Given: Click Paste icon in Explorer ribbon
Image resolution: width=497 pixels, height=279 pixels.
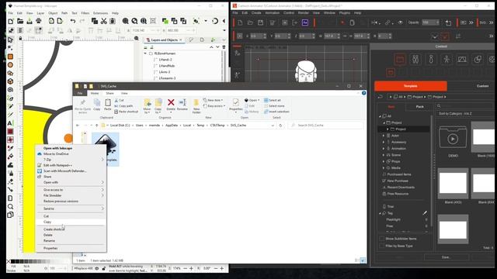Looking at the screenshot, I should pyautogui.click(x=108, y=105).
